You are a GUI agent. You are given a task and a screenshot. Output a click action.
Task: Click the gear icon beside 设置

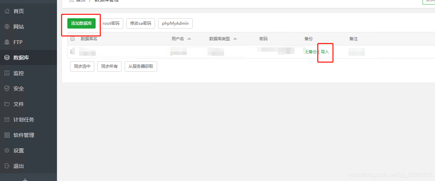(7, 151)
